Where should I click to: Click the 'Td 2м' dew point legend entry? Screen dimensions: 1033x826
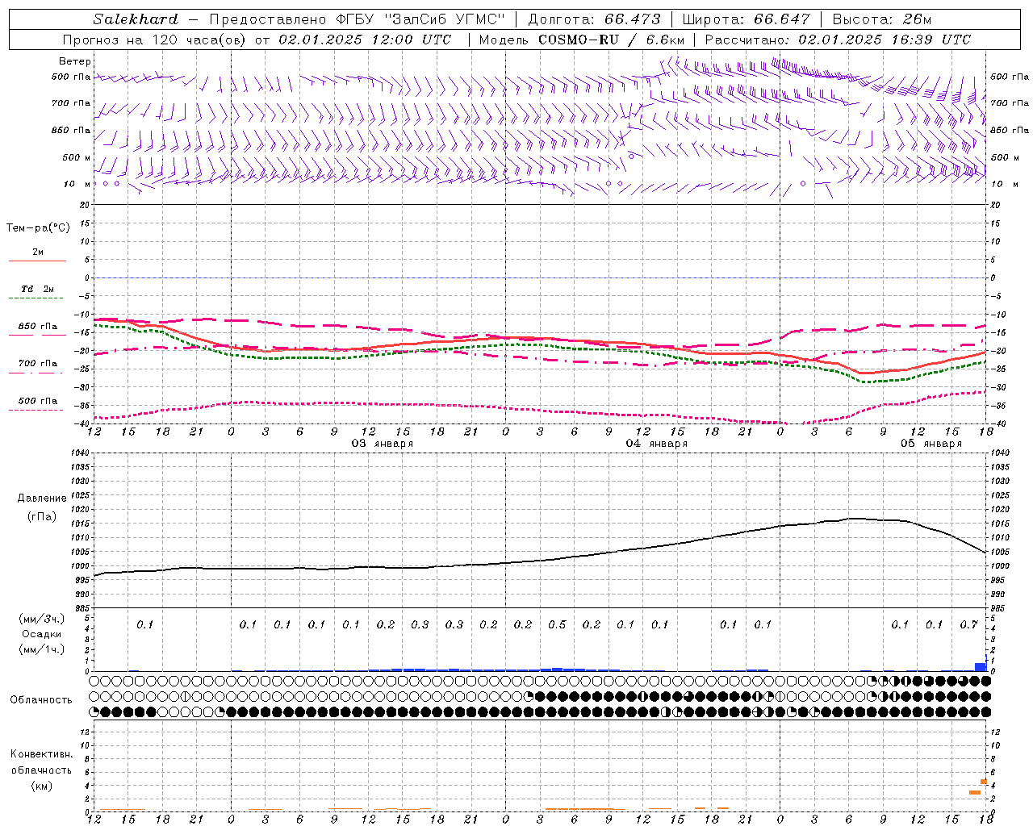click(37, 289)
